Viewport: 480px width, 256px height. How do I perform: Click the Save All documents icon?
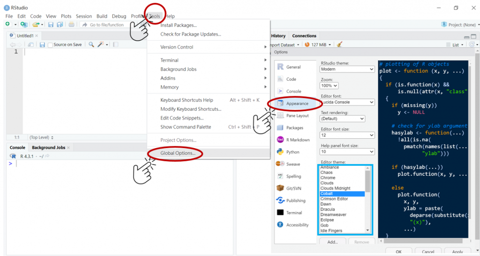(60, 24)
